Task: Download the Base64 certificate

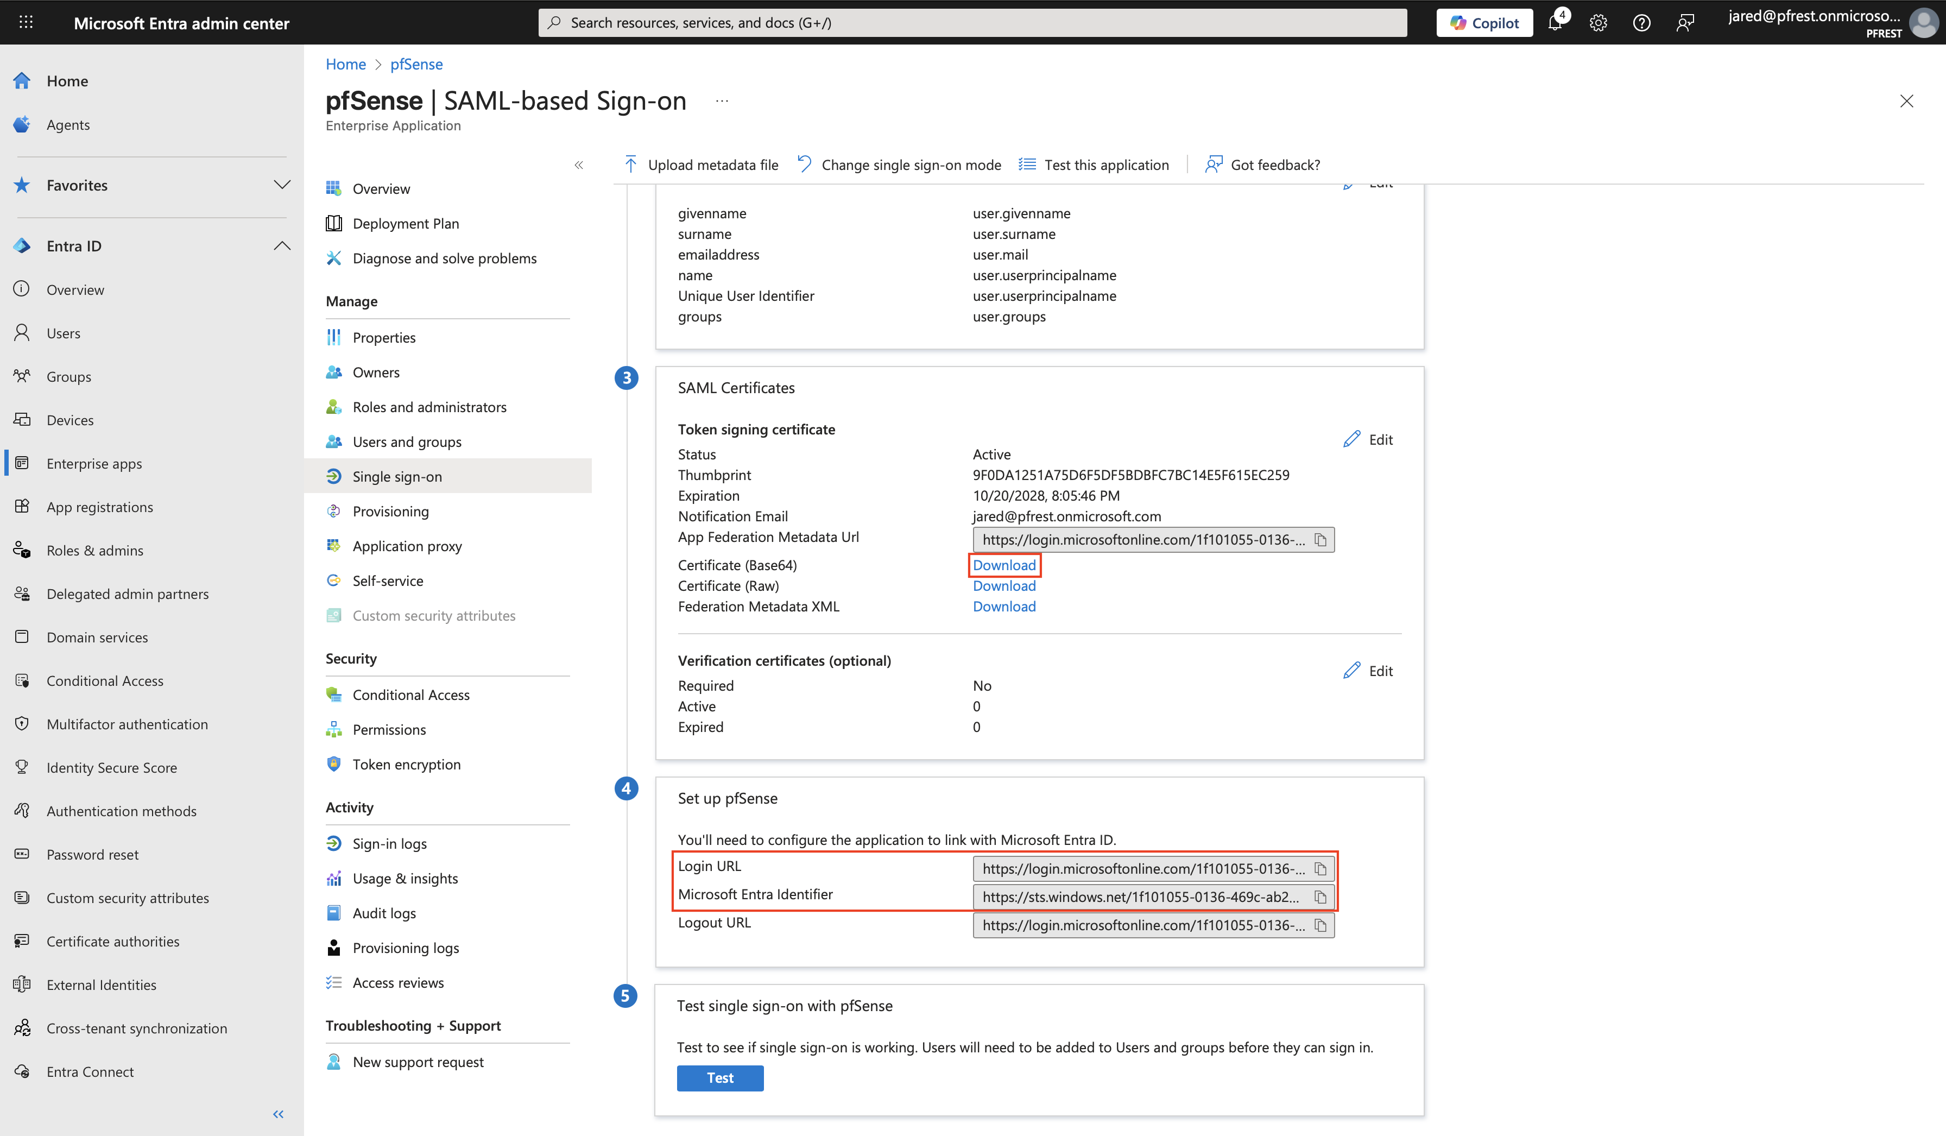Action: point(1004,565)
